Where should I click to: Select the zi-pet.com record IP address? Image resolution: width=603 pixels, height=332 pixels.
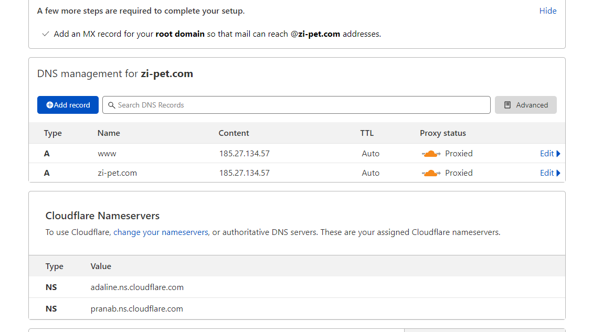pos(244,173)
